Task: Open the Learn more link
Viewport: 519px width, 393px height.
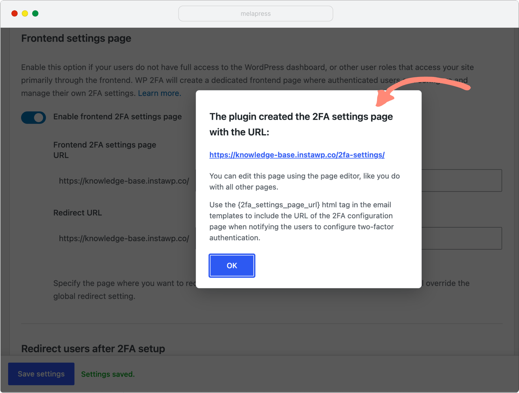Action: 158,93
